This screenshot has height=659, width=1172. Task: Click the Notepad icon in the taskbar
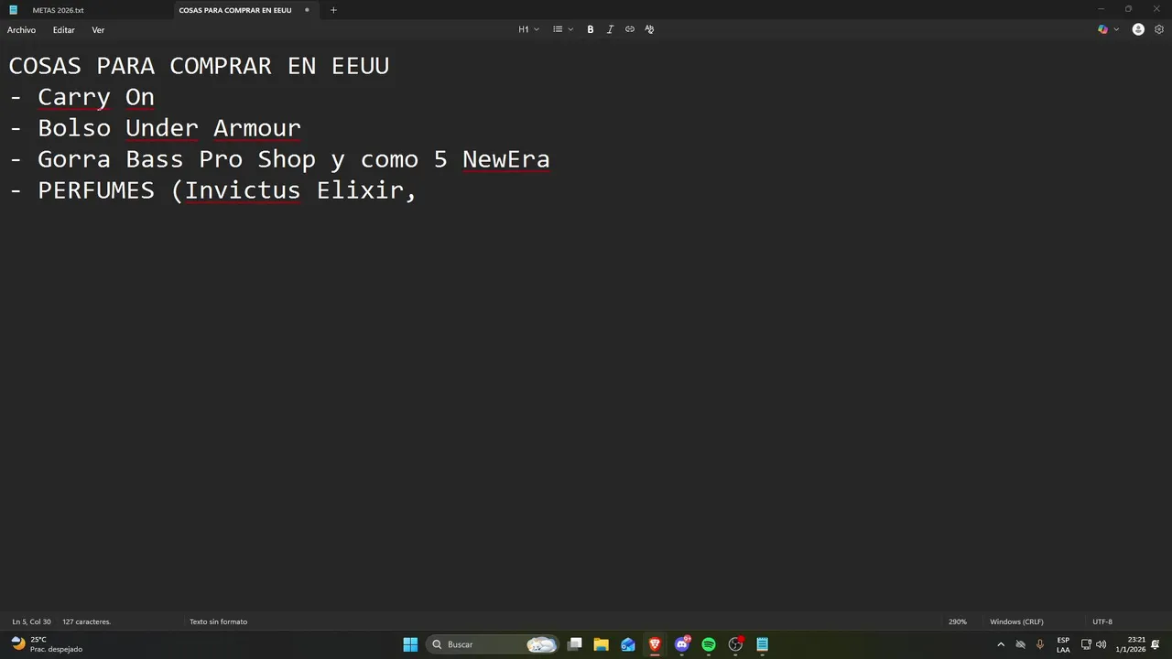(x=762, y=644)
